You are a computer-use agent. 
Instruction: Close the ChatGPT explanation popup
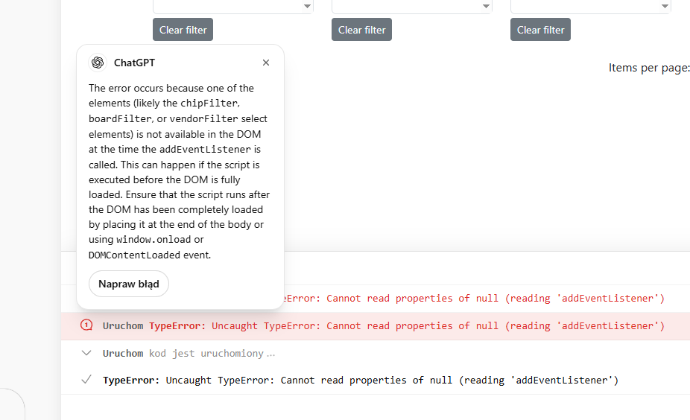(x=266, y=63)
